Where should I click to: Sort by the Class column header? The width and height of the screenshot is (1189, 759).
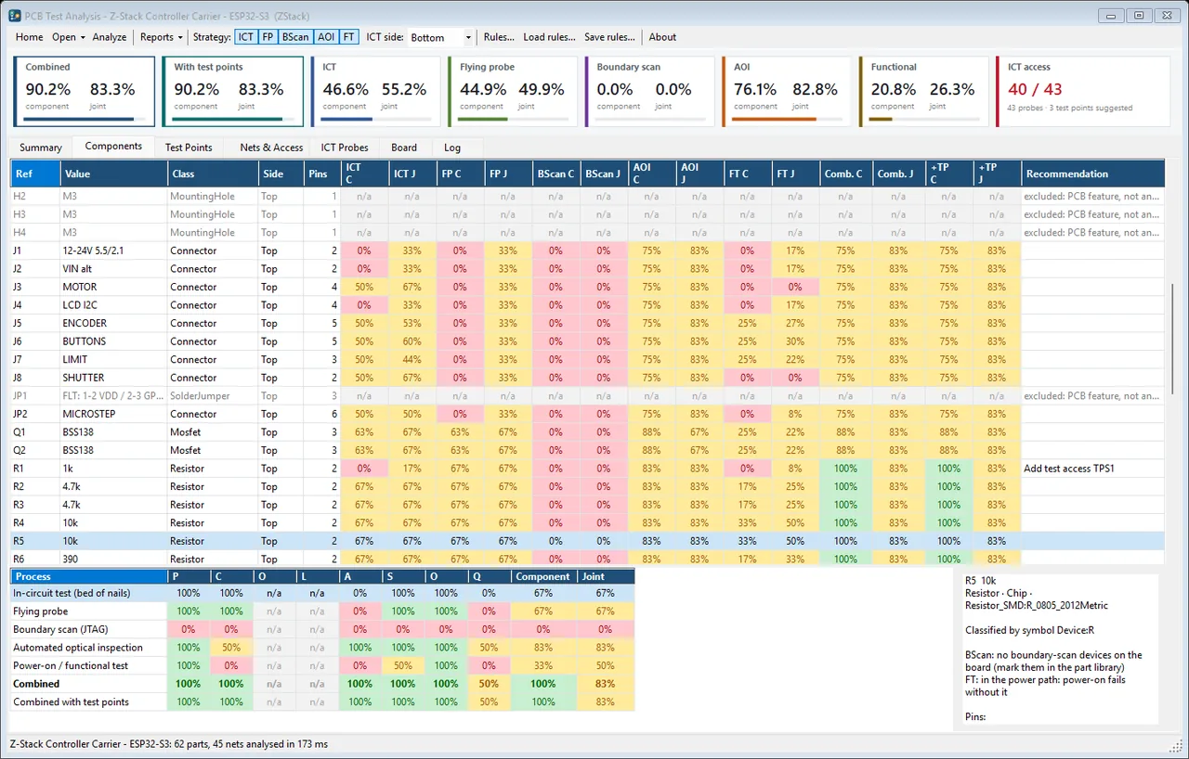point(213,174)
